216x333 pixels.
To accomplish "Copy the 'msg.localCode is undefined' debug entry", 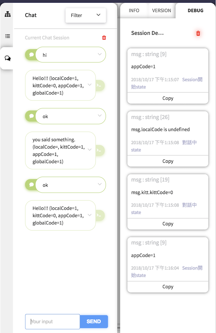I will coord(168,161).
